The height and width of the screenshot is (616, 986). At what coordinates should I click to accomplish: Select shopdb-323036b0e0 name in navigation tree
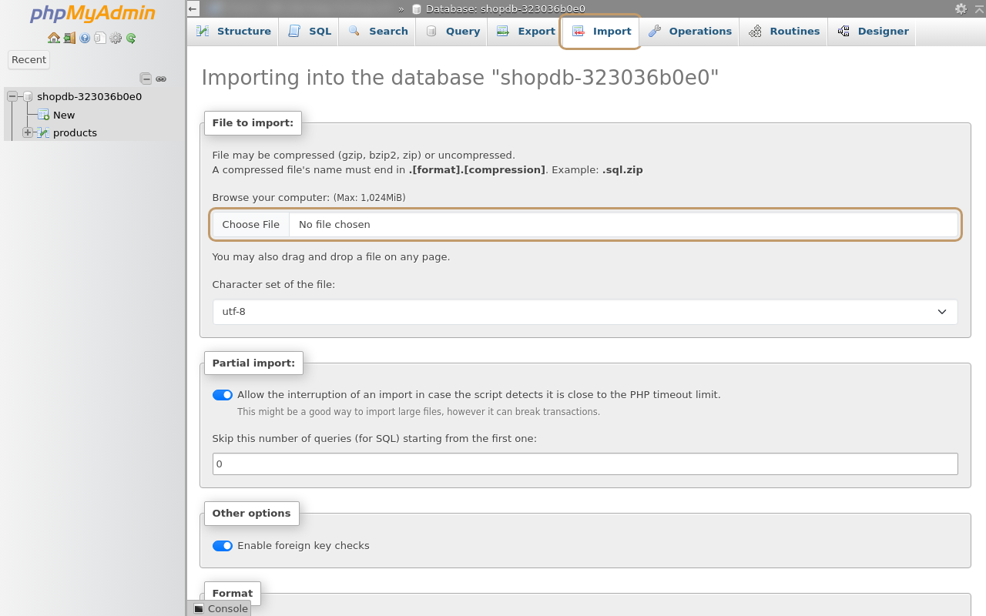[x=89, y=97]
